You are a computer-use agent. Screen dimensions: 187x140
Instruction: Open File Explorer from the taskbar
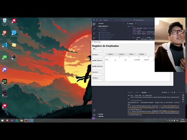[x=22, y=120]
